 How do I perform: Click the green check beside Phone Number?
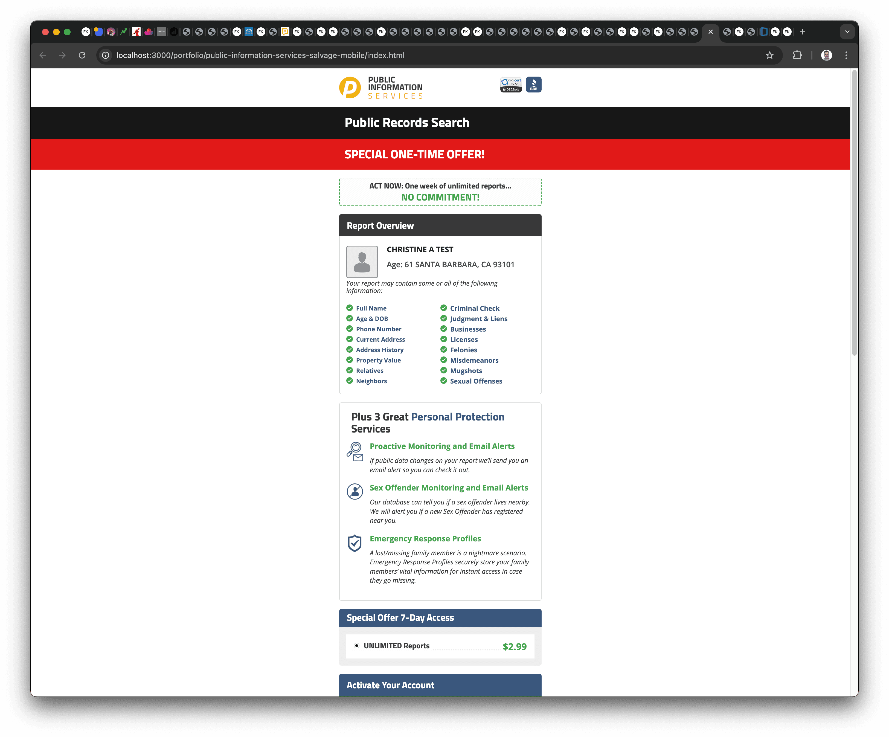[x=349, y=329]
